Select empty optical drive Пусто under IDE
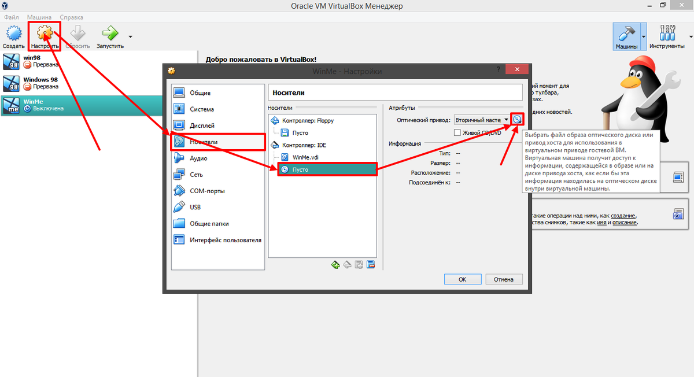The height and width of the screenshot is (377, 694). click(327, 169)
